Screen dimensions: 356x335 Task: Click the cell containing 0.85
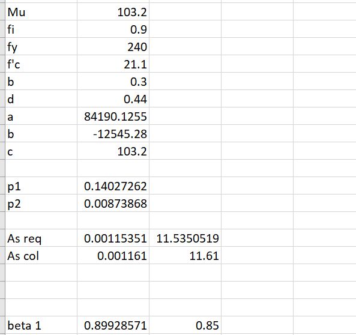tap(186, 325)
